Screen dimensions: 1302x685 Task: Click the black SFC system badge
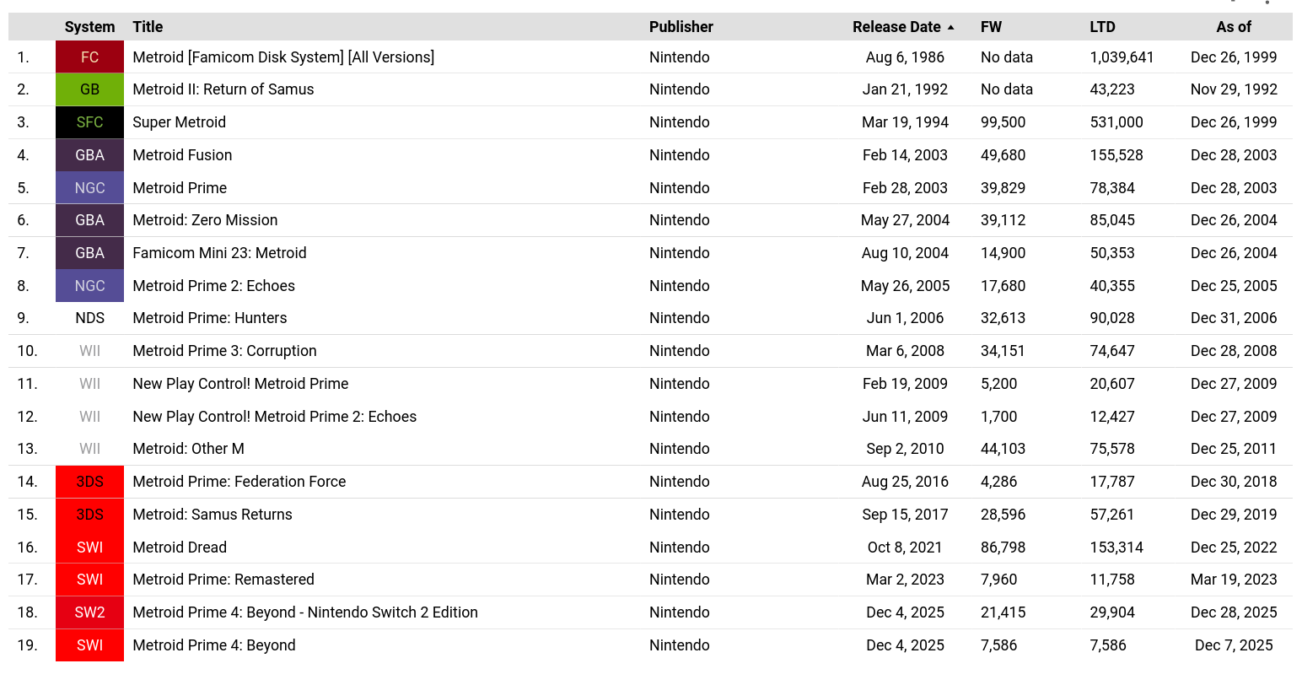(89, 122)
